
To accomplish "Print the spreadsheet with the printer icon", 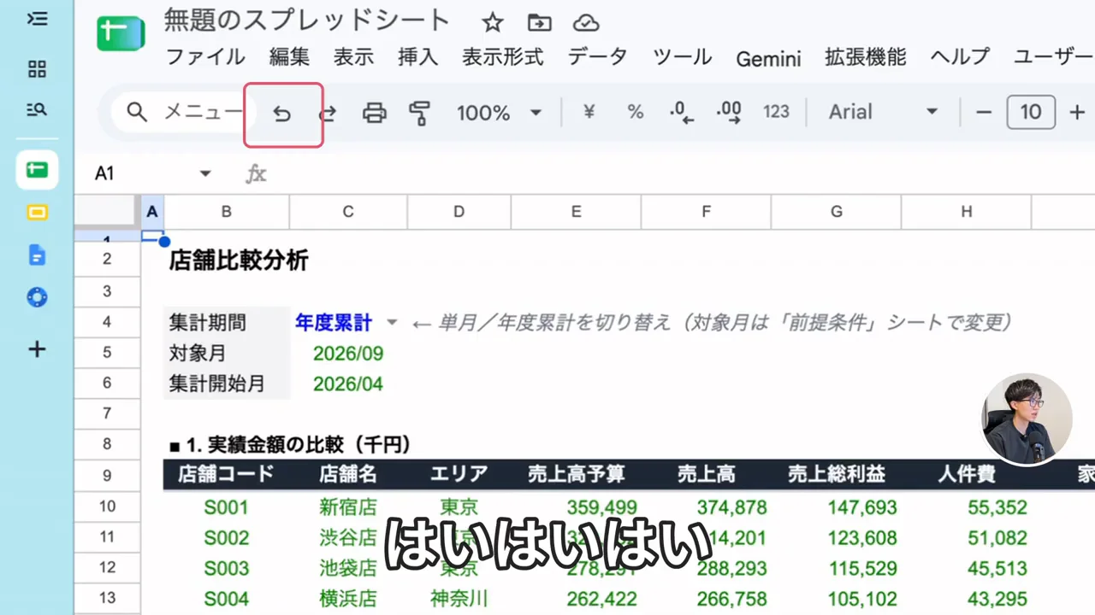I will [x=375, y=113].
